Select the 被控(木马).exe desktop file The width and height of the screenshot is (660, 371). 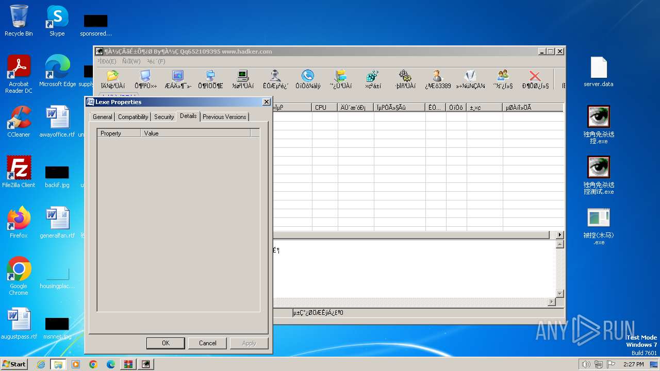click(599, 226)
